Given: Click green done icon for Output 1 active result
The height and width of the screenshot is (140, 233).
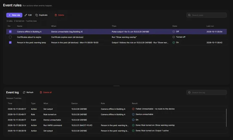Looking at the screenshot, I should pos(133,131).
